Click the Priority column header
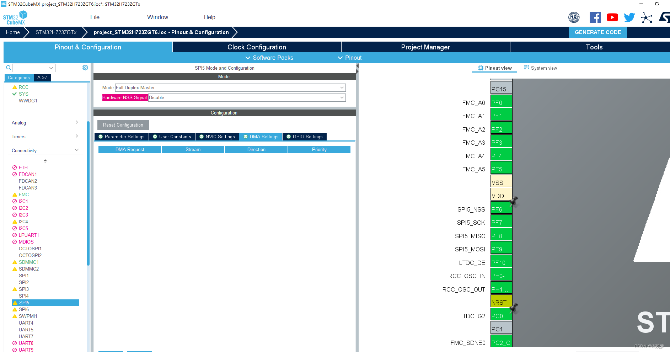This screenshot has width=670, height=352. coord(319,149)
